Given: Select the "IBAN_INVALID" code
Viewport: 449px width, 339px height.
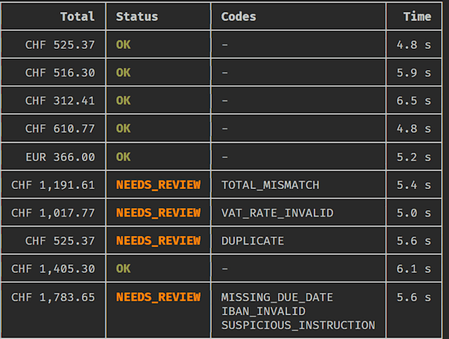Looking at the screenshot, I should pyautogui.click(x=263, y=311).
